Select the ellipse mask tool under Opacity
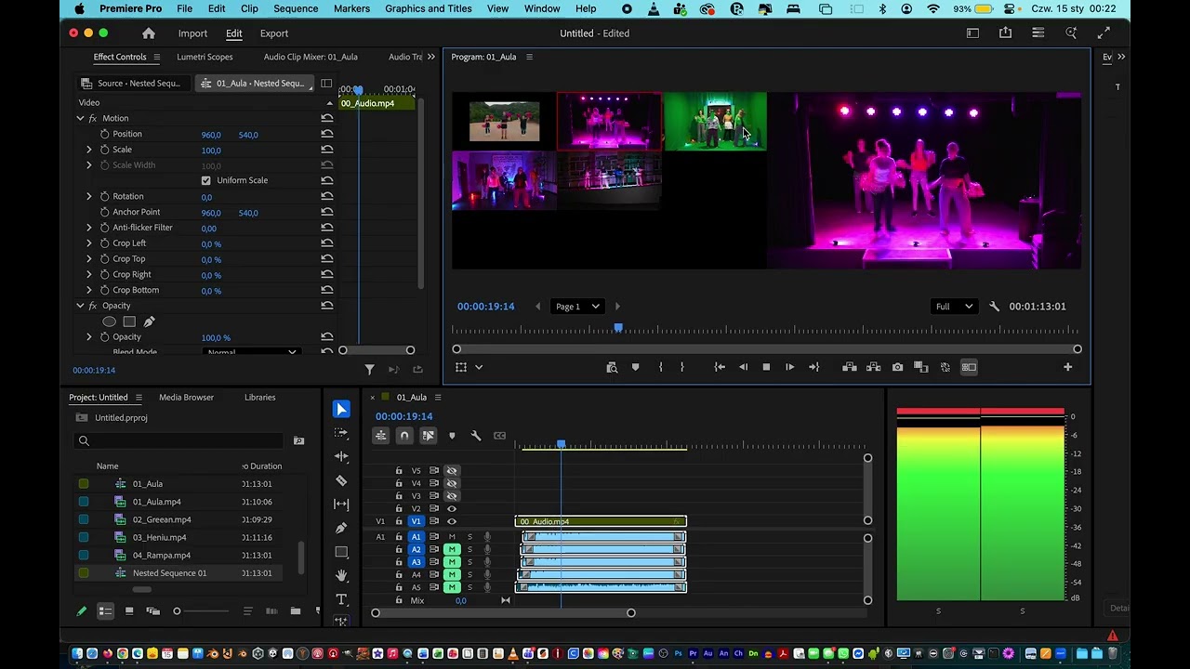Screen dimensions: 1190x669 [109, 321]
